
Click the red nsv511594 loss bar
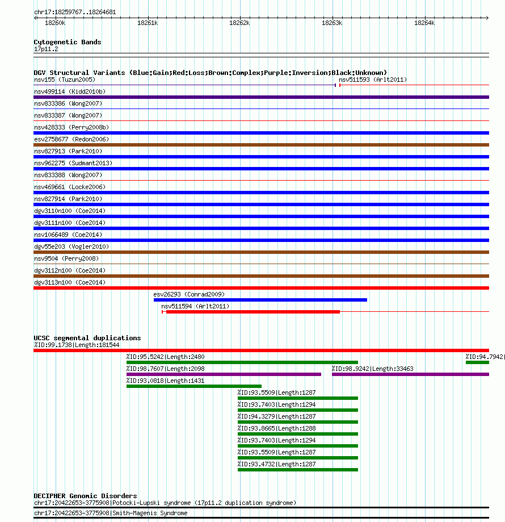(x=253, y=312)
